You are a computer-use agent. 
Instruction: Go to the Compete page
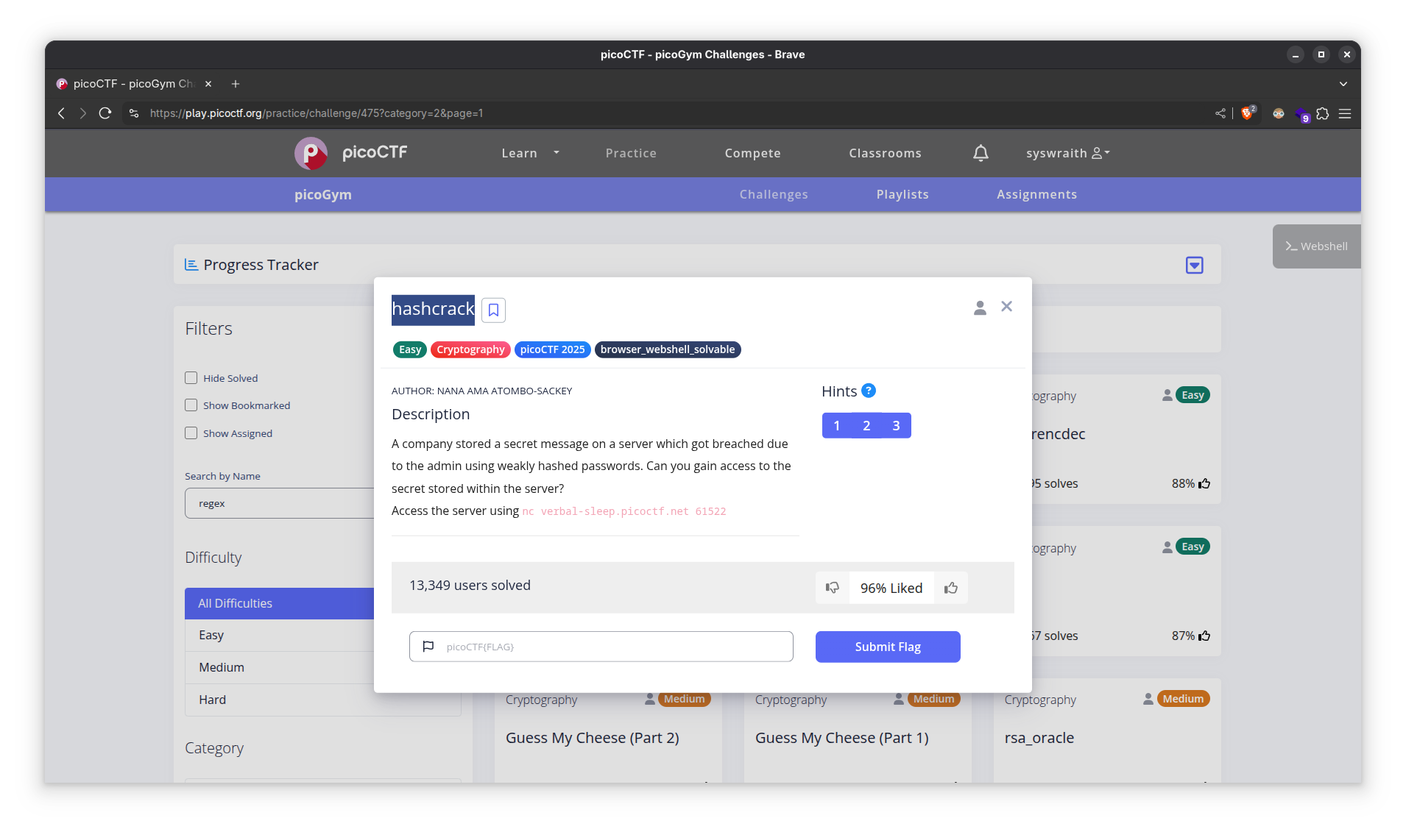coord(752,153)
